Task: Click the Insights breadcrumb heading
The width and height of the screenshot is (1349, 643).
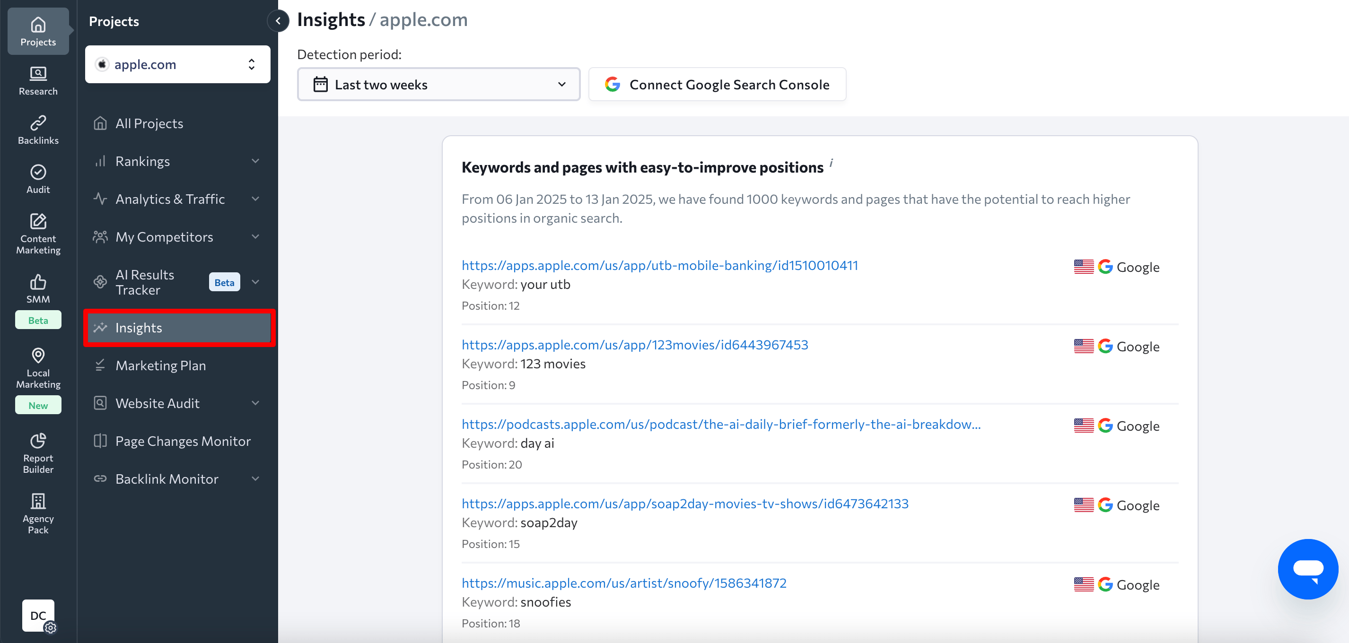Action: click(x=331, y=19)
